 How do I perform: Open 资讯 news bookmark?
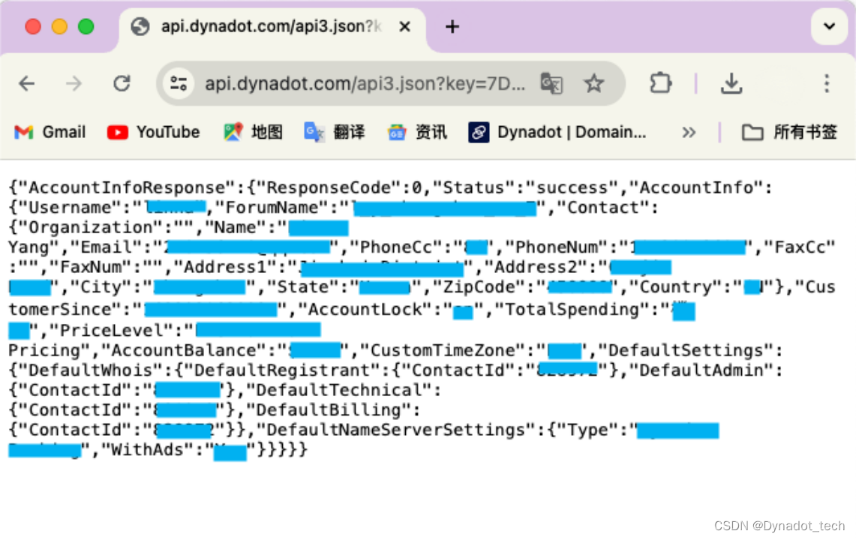point(417,132)
